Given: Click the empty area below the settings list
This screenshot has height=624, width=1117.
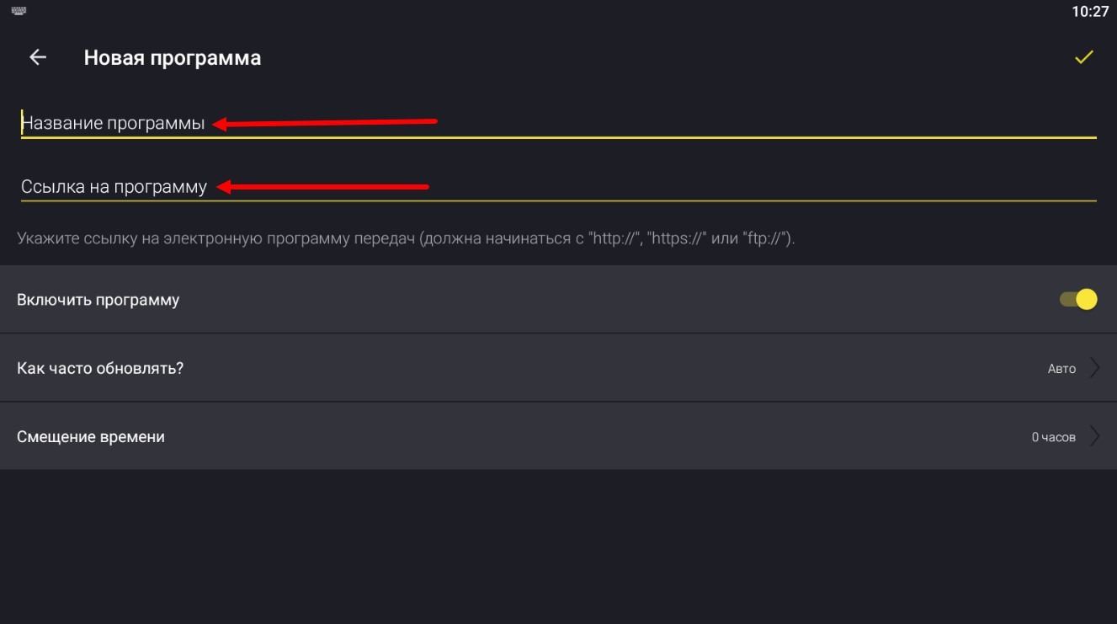Looking at the screenshot, I should [558, 547].
